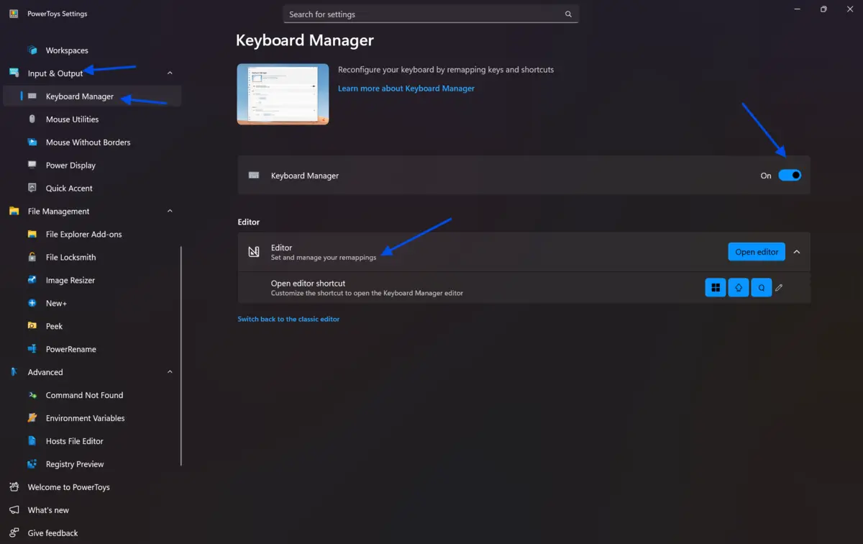Click the Keyboard Manager preview thumbnail
The width and height of the screenshot is (863, 544).
coord(283,94)
